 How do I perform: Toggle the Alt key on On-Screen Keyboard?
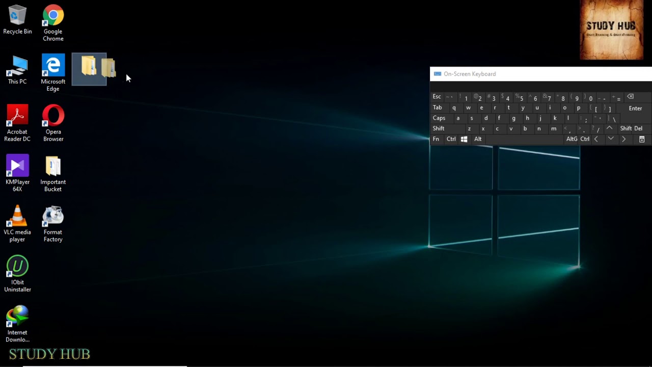tap(478, 139)
